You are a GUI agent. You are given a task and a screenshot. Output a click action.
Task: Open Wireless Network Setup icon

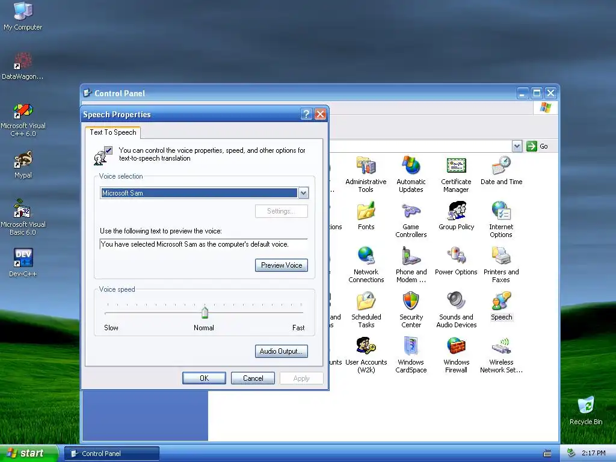pos(501,355)
